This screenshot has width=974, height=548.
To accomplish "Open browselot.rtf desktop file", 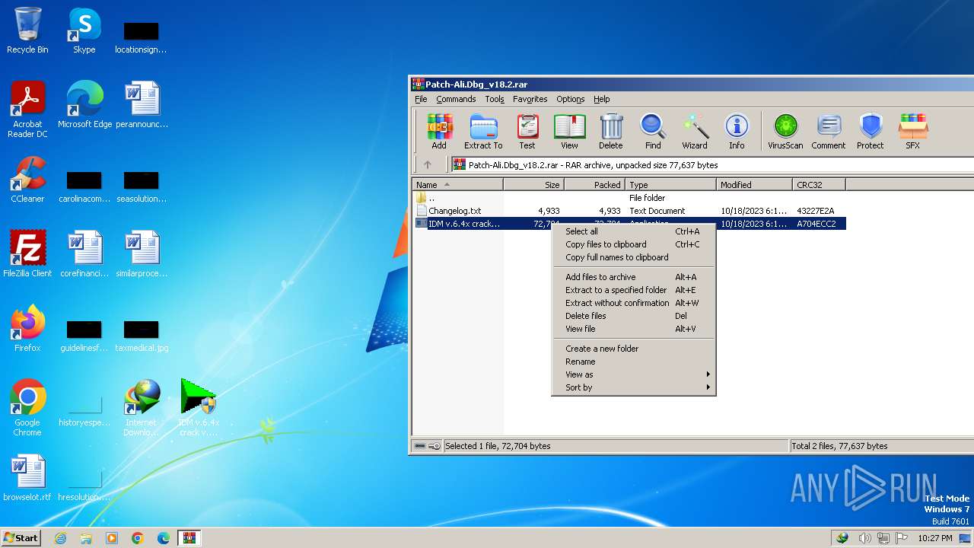I will 27,478.
